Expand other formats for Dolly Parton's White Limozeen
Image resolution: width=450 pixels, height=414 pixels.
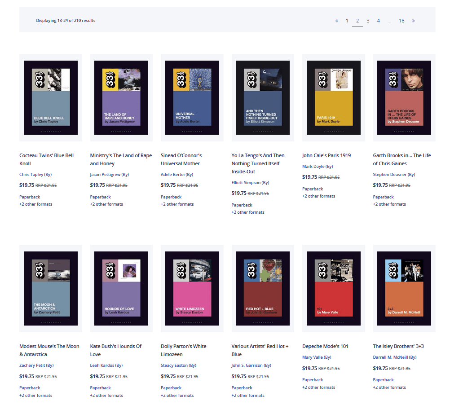[177, 395]
